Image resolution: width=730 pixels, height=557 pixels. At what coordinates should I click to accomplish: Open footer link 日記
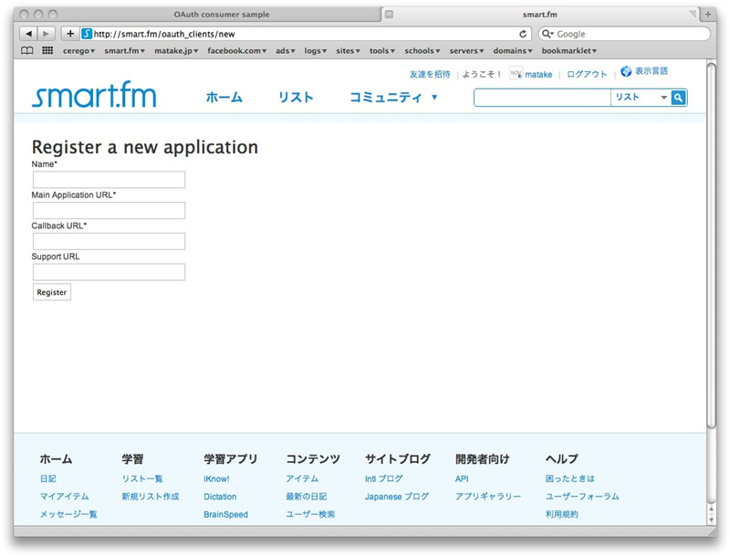click(x=48, y=478)
